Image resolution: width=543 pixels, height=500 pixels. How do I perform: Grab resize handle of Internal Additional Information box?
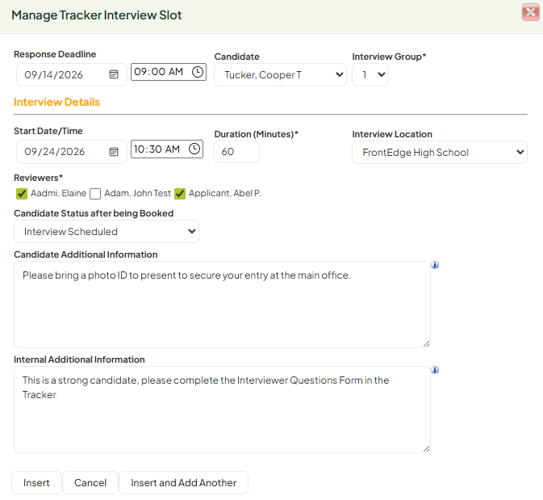[x=426, y=448]
